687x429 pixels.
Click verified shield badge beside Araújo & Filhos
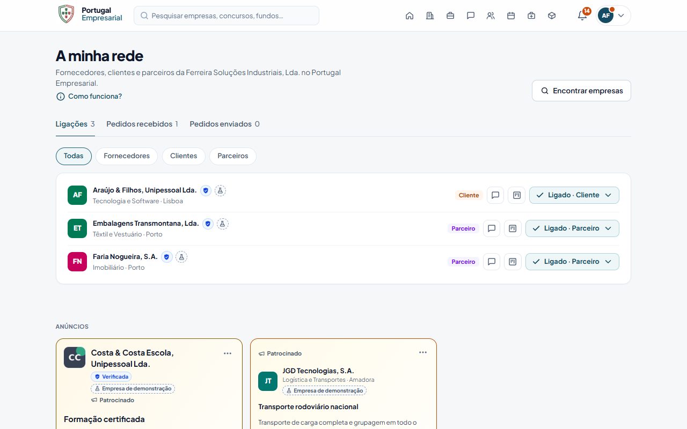[x=206, y=190]
